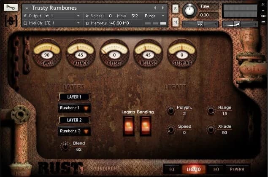Switch to the LFO tab
Viewport: 268px width, 177px height.
(216, 169)
